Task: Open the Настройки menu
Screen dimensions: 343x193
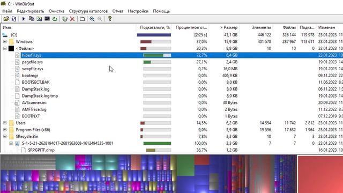Action: click(138, 11)
